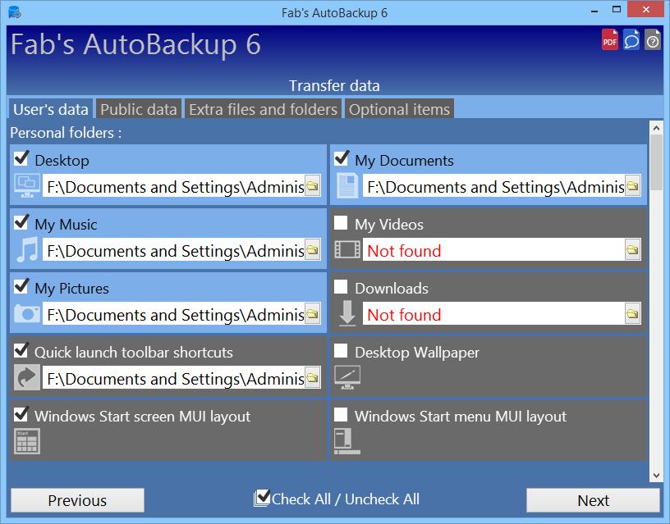This screenshot has height=524, width=670.
Task: Switch to the Optional items tab
Action: pos(399,109)
